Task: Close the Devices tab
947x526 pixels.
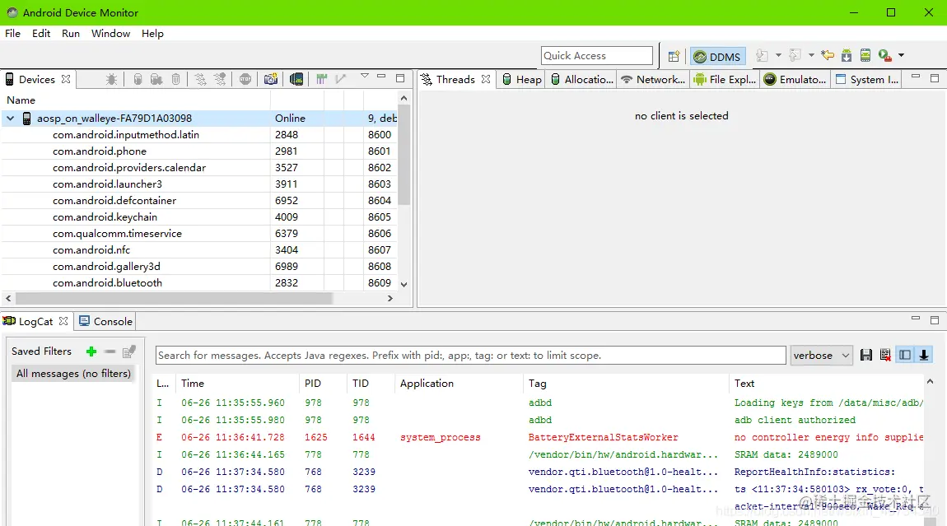Action: (x=66, y=79)
